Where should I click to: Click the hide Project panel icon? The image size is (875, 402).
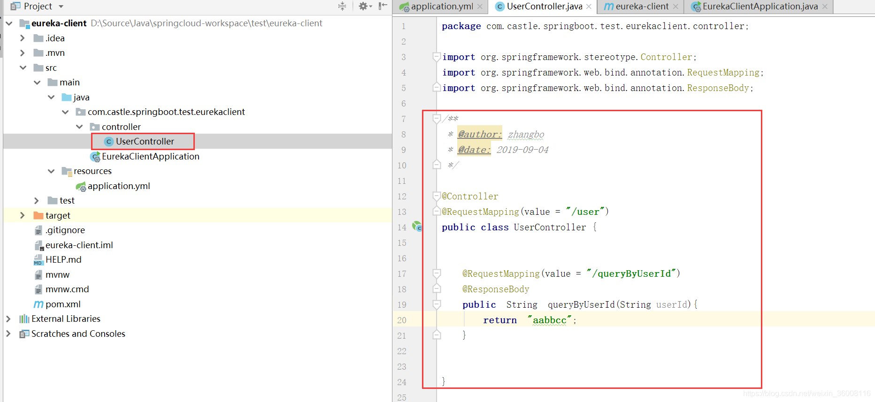[383, 6]
